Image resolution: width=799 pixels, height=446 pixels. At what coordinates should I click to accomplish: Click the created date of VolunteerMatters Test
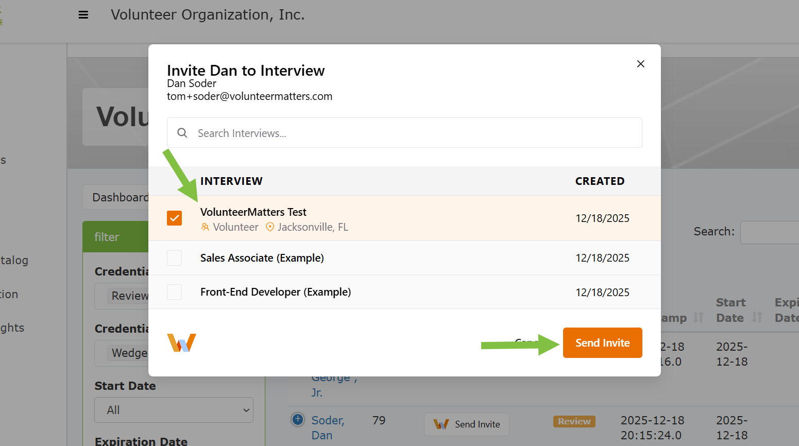602,218
